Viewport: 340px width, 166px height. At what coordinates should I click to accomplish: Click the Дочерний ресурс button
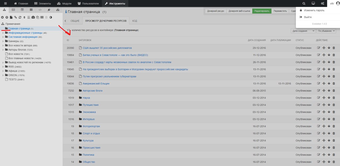click(x=216, y=11)
